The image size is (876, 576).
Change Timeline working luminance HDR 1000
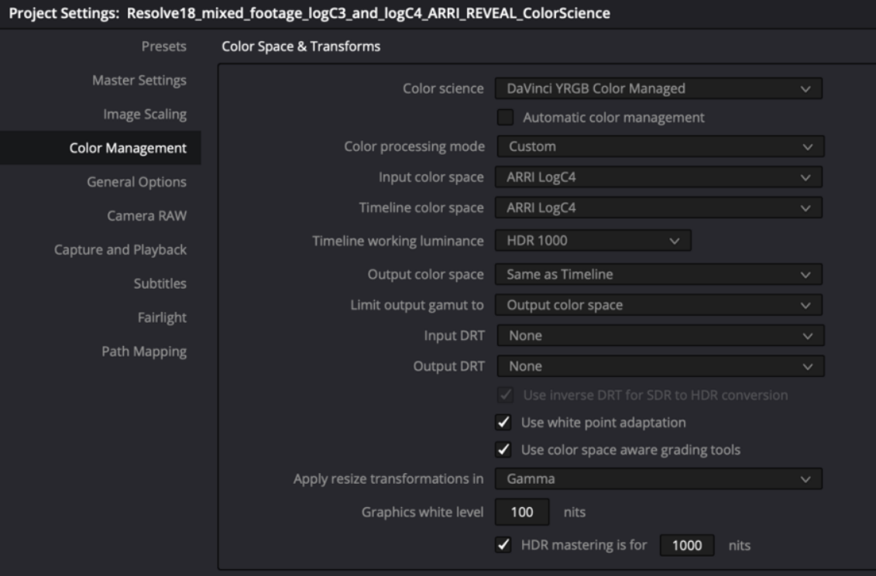[x=593, y=241]
